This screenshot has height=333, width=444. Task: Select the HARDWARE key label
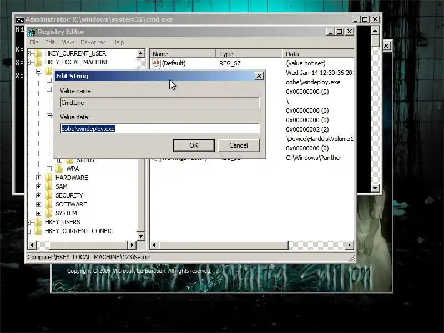(x=72, y=178)
